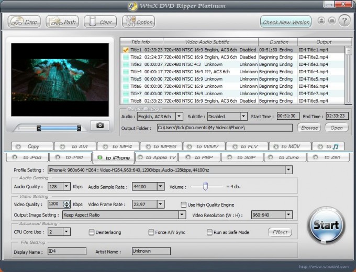Click the title list vertical scrollbar

348,75
